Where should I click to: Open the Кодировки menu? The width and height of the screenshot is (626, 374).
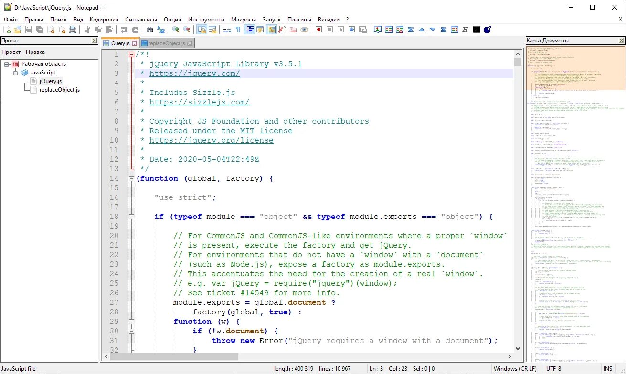(104, 20)
